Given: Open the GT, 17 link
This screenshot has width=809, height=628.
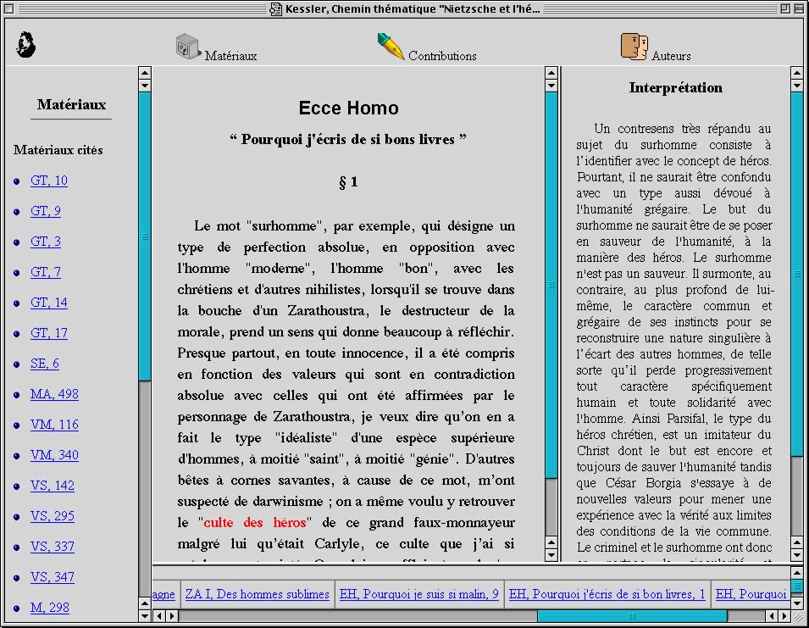Looking at the screenshot, I should pos(49,333).
